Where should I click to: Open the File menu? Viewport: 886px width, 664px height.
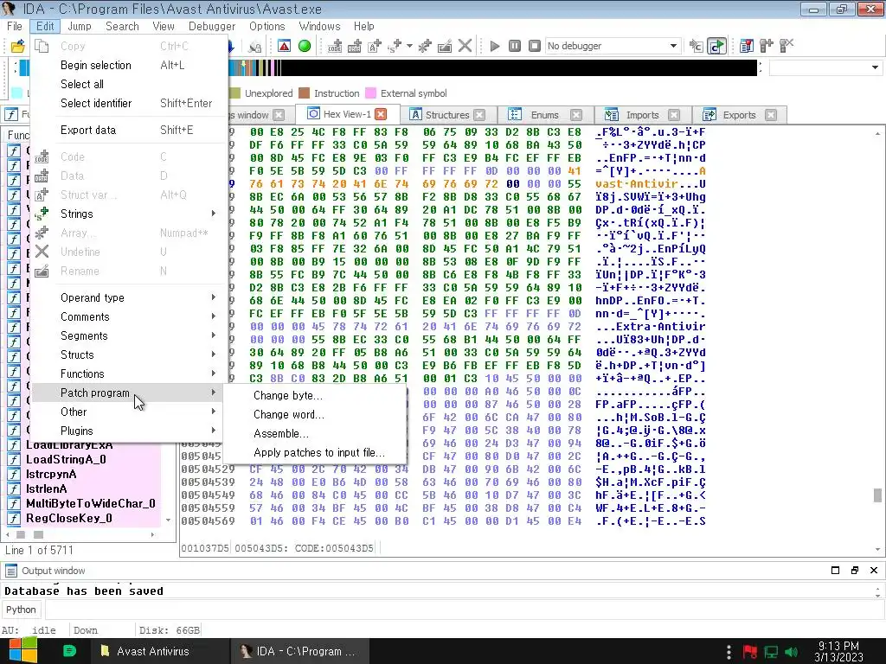pyautogui.click(x=15, y=26)
